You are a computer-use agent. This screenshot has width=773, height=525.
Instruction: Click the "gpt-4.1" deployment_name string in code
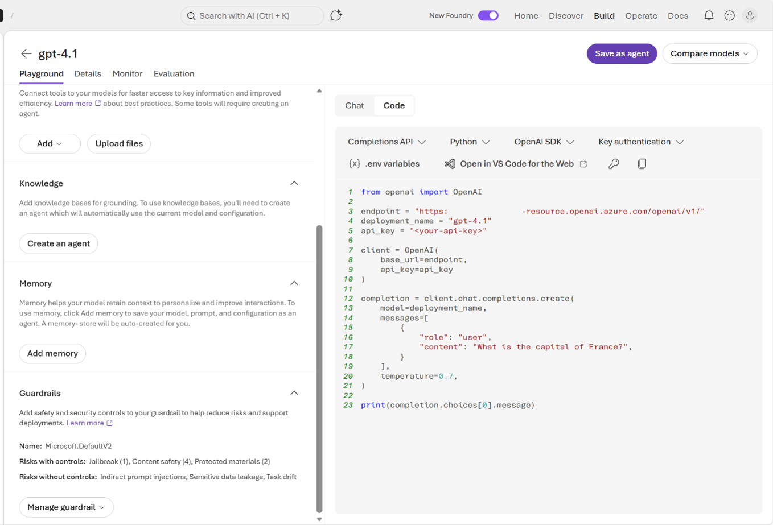(x=470, y=221)
